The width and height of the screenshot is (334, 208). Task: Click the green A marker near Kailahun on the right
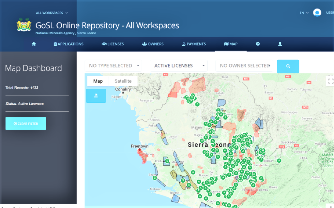pyautogui.click(x=279, y=161)
